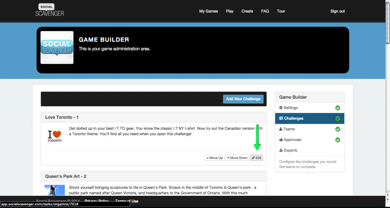
Task: Click the I love Toronto challenge image
Action: click(55, 136)
